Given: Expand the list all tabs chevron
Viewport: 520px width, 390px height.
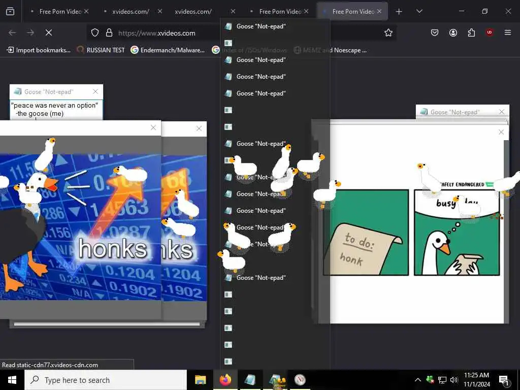Looking at the screenshot, I should tap(419, 11).
